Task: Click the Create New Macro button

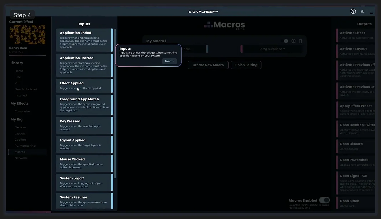Action: pos(208,65)
